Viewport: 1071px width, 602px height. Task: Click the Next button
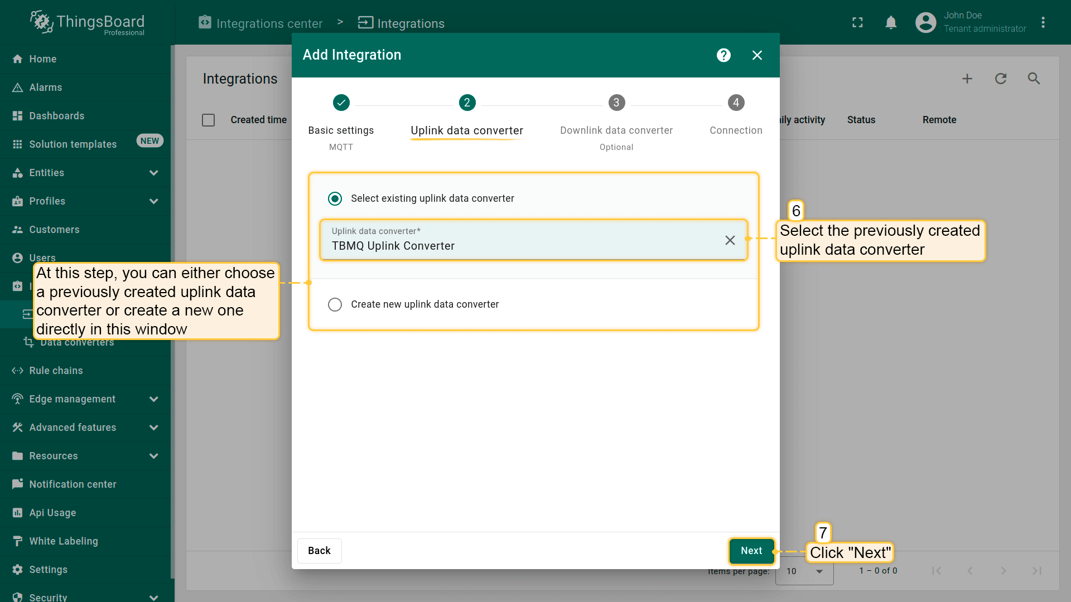pos(751,551)
